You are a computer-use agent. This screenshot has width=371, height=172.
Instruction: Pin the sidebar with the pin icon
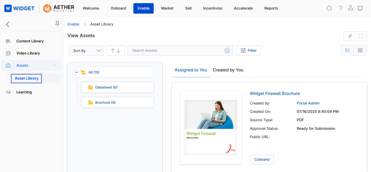pyautogui.click(x=57, y=24)
